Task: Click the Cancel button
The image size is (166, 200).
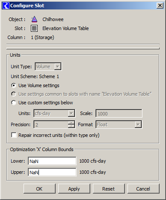Action: pyautogui.click(x=143, y=189)
